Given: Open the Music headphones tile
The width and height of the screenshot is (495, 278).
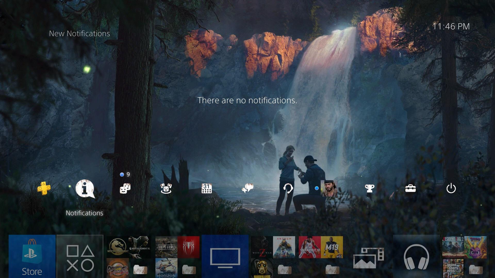Looking at the screenshot, I should pos(416,256).
